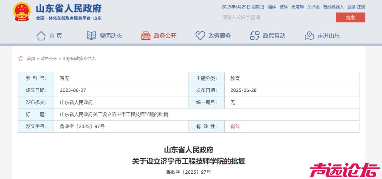This screenshot has width=382, height=179.
Task: Click the 发布机关 label cell
Action: click(36, 102)
